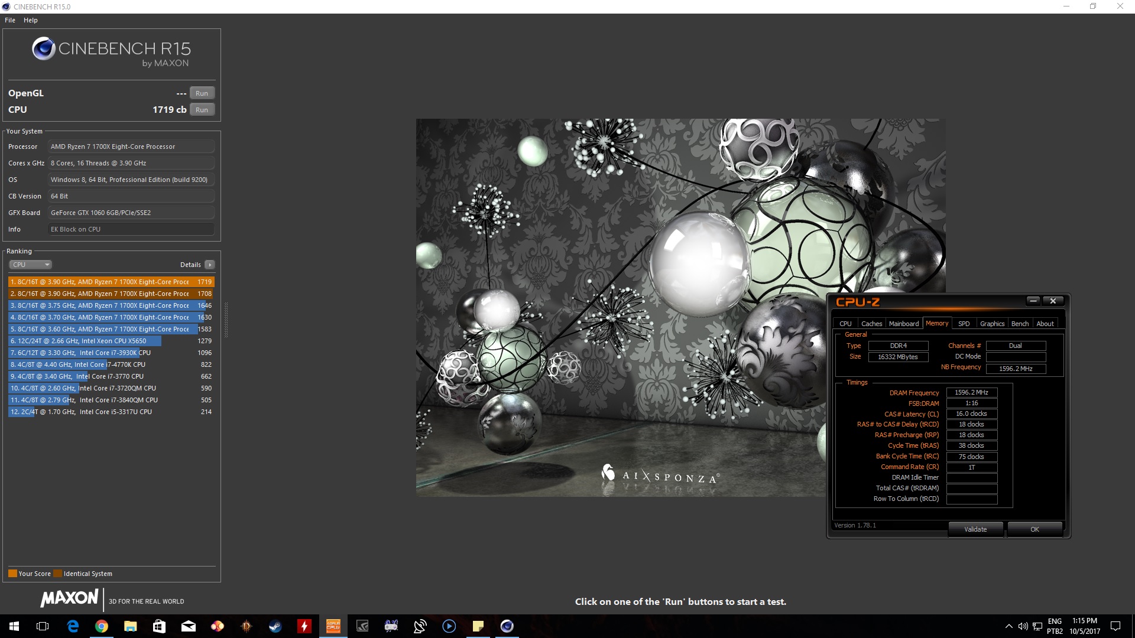Expand ranking Details arrow

tap(210, 265)
